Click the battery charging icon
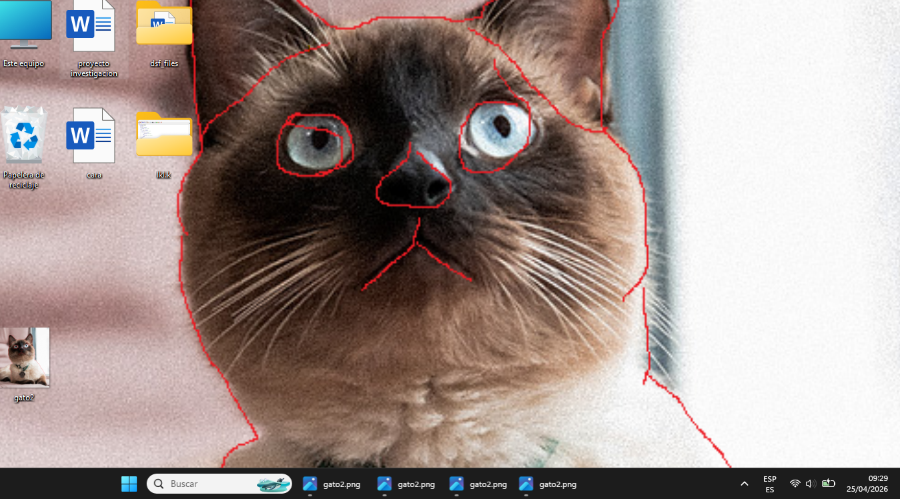This screenshot has height=499, width=900. pos(828,484)
